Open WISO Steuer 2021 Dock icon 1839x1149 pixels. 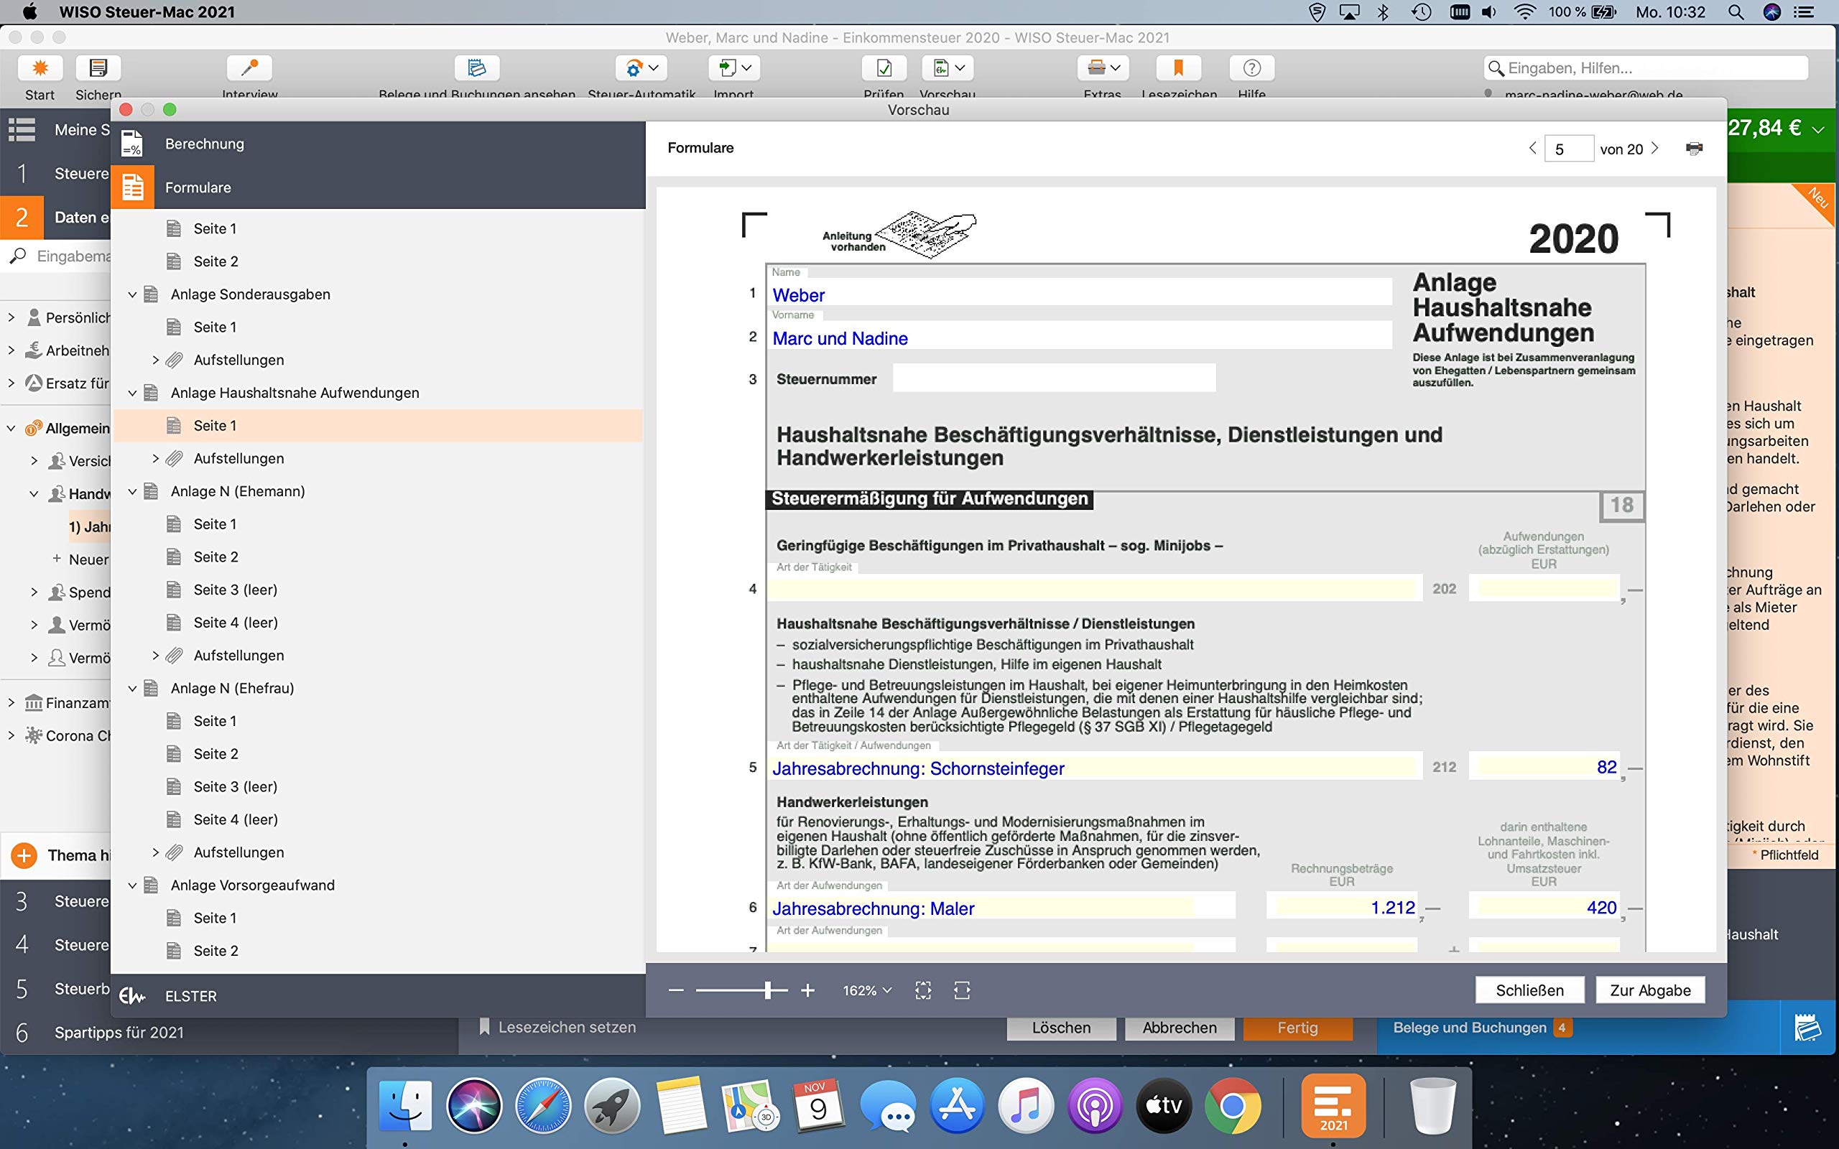tap(1334, 1105)
